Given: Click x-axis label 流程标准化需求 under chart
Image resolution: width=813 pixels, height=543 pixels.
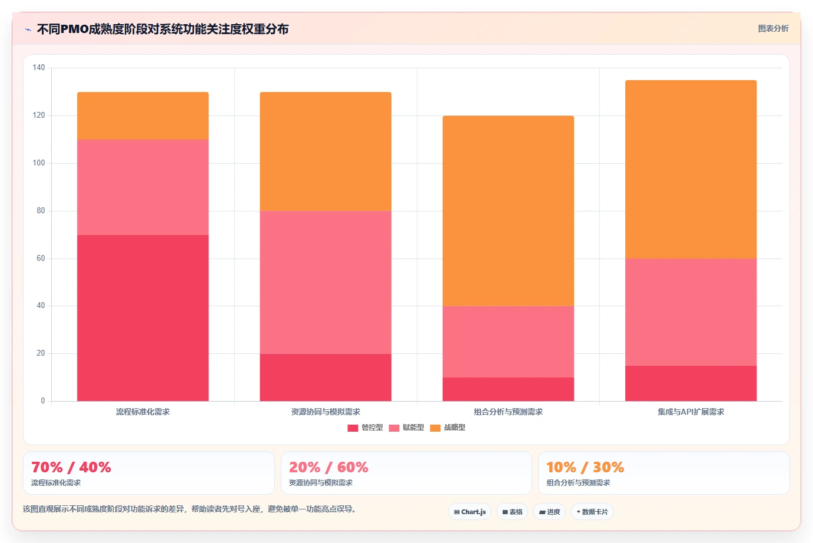Looking at the screenshot, I should pos(143,412).
